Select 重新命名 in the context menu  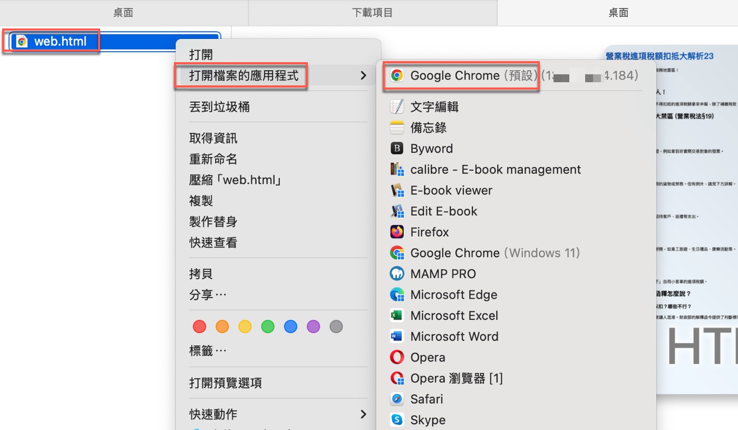(x=213, y=159)
